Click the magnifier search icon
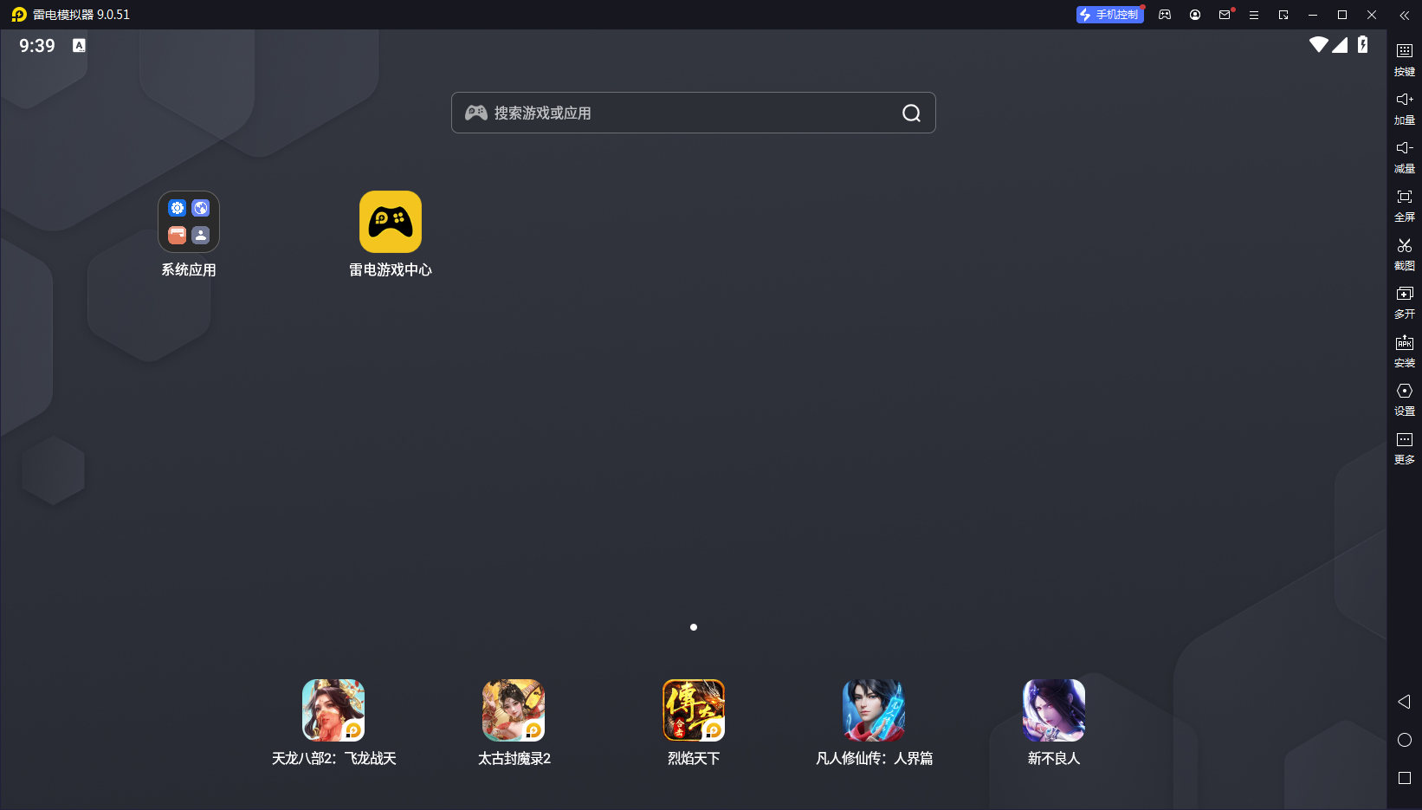This screenshot has width=1422, height=810. coord(911,113)
